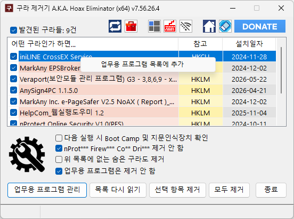Sort by 참고 column header

(x=200, y=44)
